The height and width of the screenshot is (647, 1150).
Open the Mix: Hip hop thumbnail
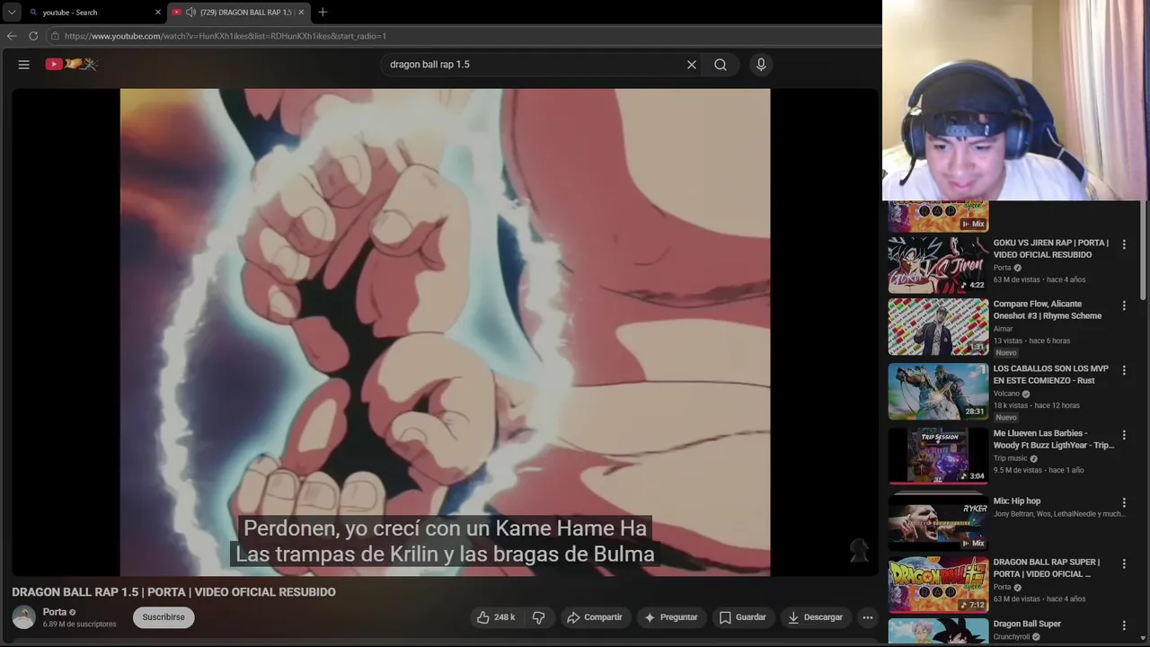[938, 521]
